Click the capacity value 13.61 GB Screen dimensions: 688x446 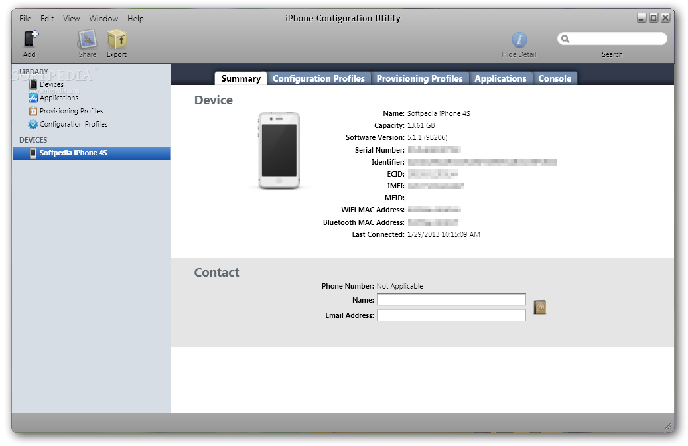coord(421,125)
